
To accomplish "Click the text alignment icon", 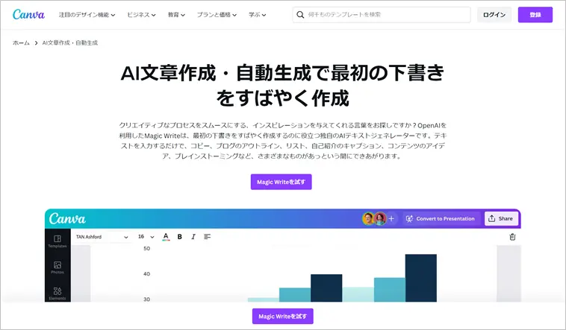I will pos(207,237).
